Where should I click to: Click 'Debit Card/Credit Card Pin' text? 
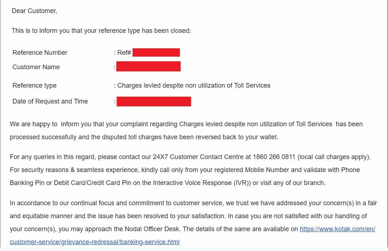coord(92,183)
